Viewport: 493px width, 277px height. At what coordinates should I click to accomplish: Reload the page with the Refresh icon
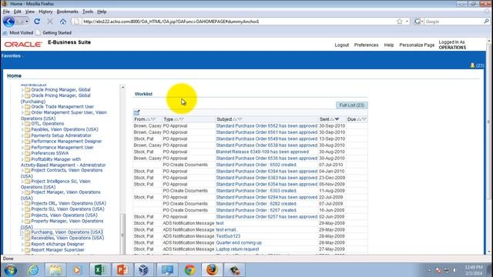(x=37, y=22)
